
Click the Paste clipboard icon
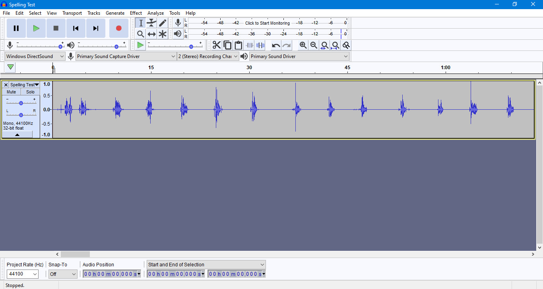click(238, 45)
